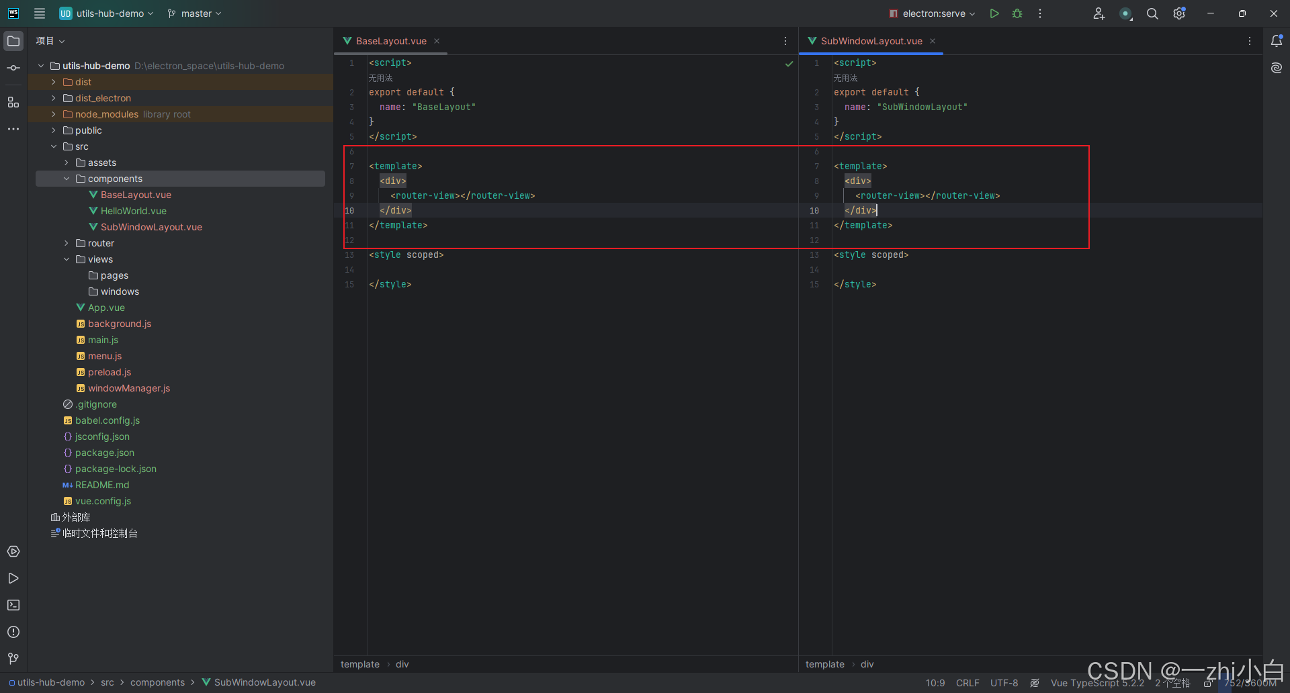The image size is (1290, 693).
Task: Open right editor tab options menu
Action: (1250, 41)
